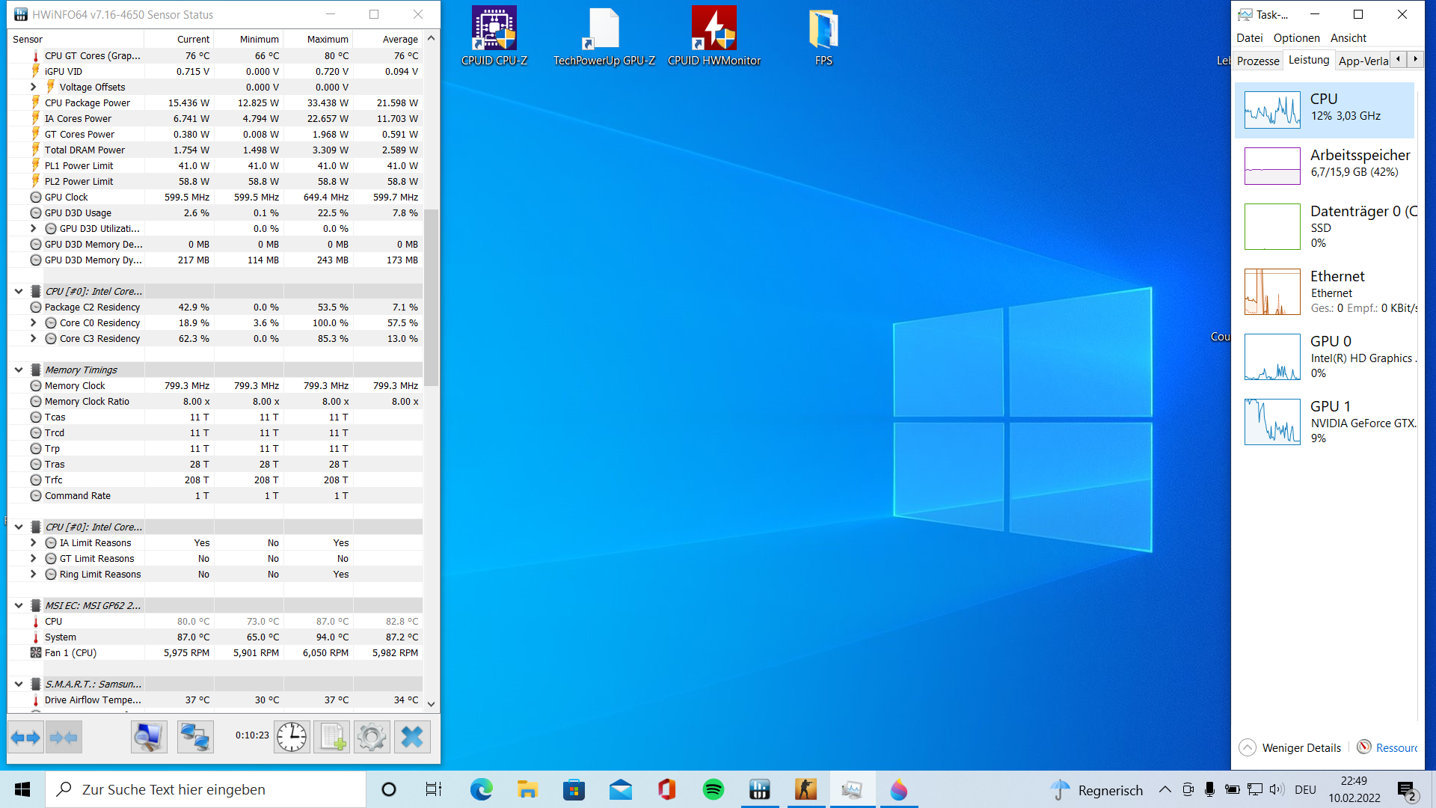
Task: Click the log file icon with plus
Action: (331, 738)
